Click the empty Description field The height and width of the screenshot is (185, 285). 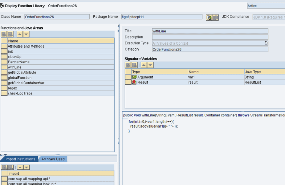(210, 37)
